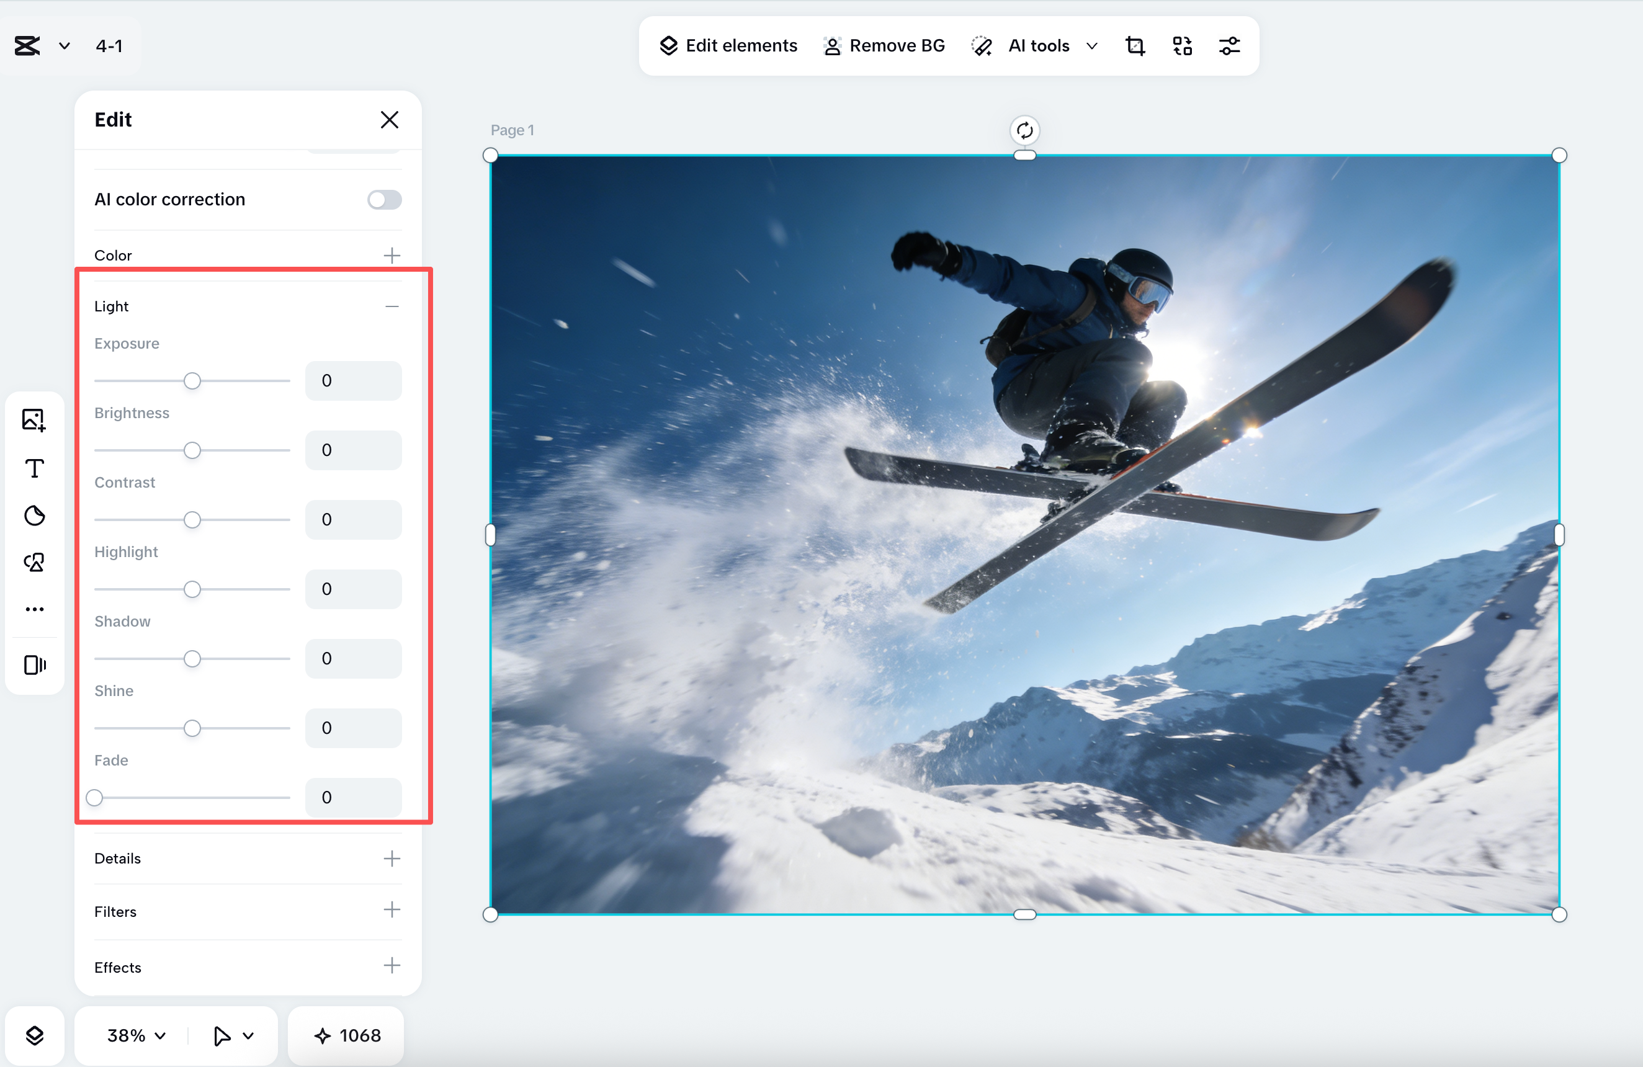Collapse the Light section
The height and width of the screenshot is (1067, 1643).
[x=392, y=306]
